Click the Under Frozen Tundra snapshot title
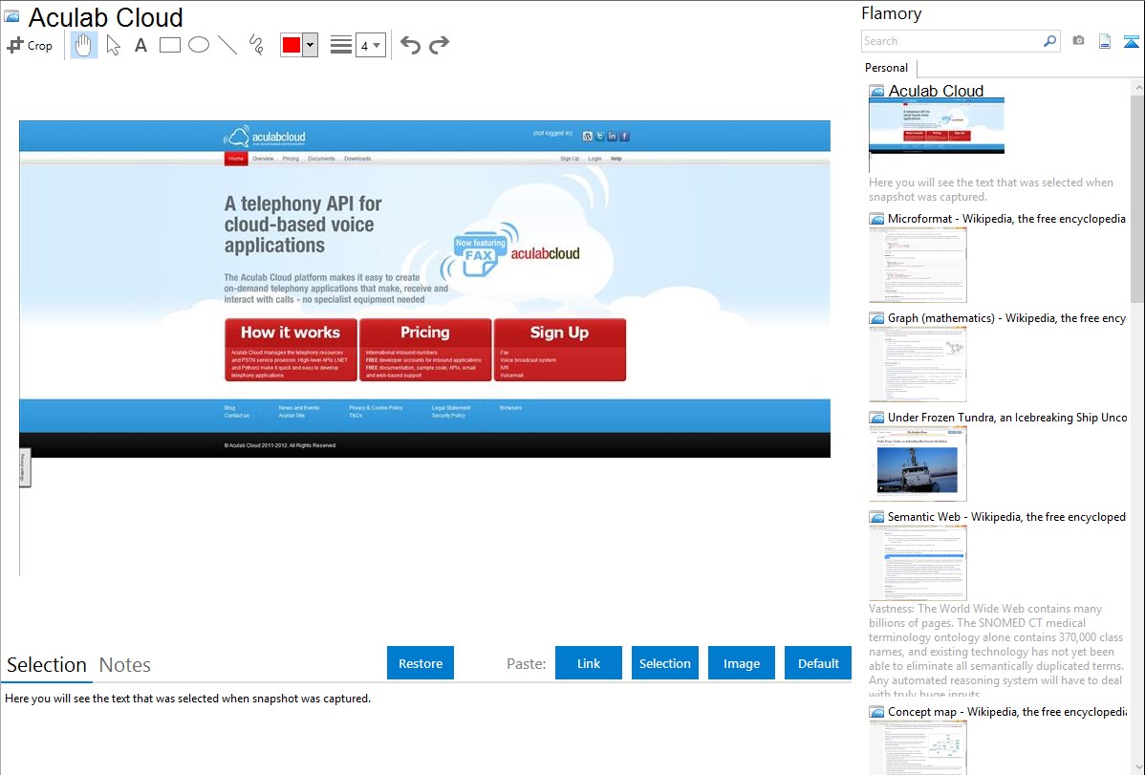Screen dimensions: 1145x775 coord(1007,417)
